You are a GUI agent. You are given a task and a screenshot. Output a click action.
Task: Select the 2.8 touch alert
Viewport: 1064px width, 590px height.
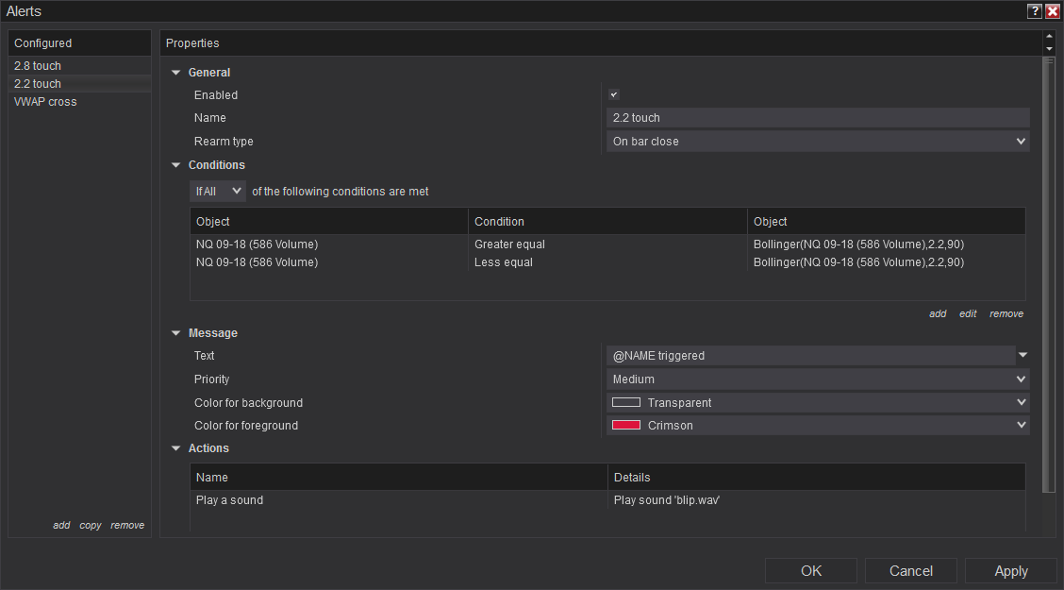point(38,66)
